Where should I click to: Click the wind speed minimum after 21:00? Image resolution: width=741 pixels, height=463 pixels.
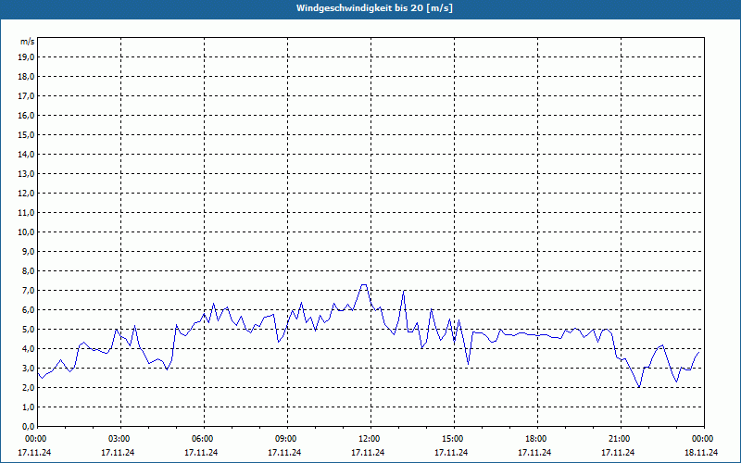tap(639, 387)
